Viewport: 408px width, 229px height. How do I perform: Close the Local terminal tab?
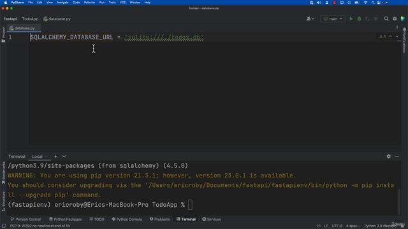coord(47,156)
